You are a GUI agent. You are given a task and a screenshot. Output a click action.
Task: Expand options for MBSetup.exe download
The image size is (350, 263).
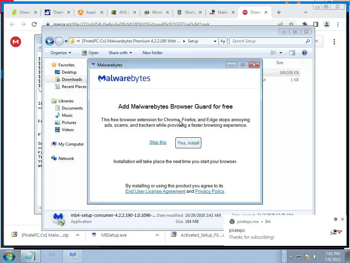(157, 235)
